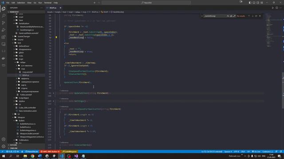Click CodeWhisperer status bar item

coord(70,151)
